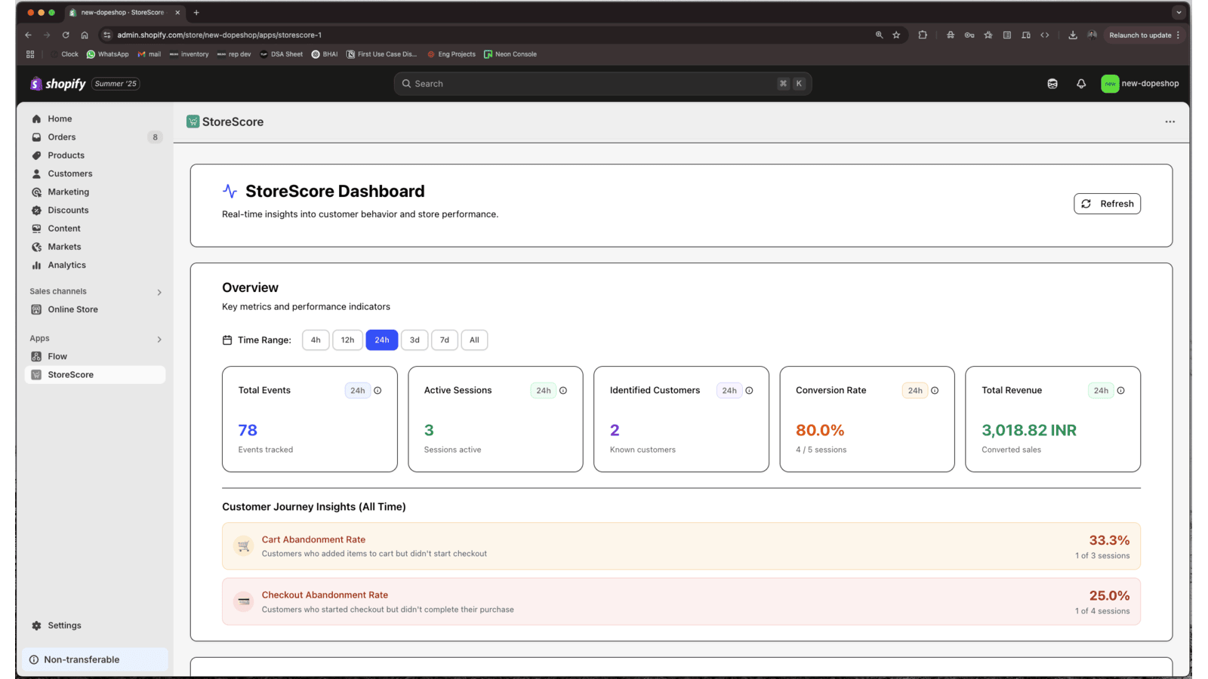The image size is (1208, 679).
Task: Open the Sidekick icon beside the bell
Action: point(1052,84)
